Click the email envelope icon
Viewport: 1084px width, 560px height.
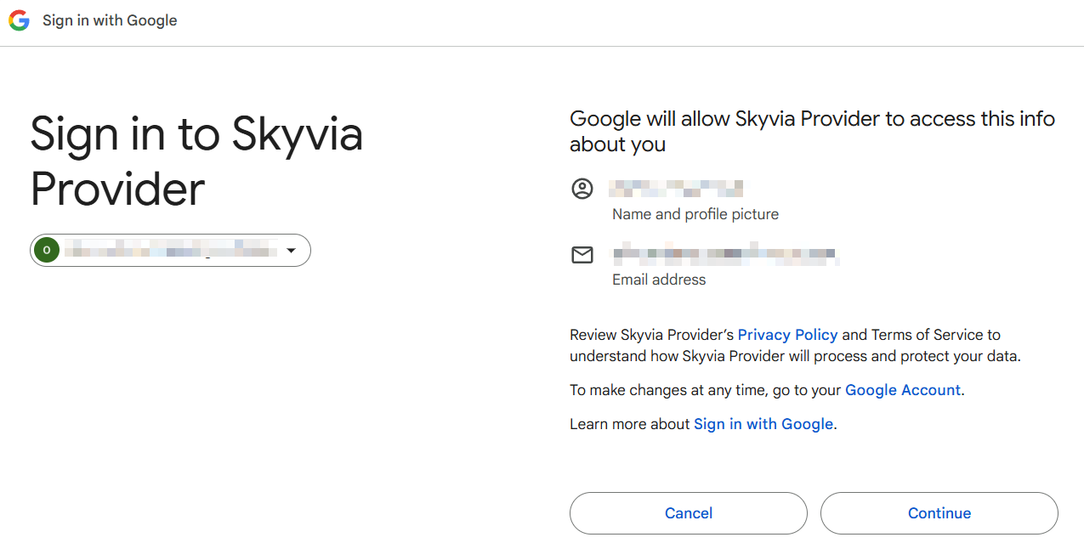point(582,254)
